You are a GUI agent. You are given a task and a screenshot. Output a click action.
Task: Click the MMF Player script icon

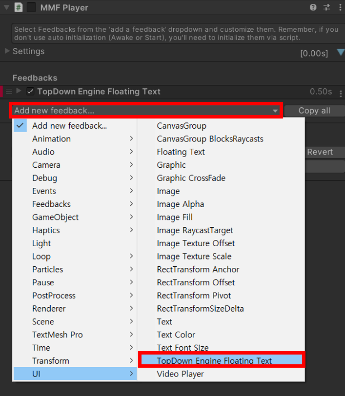[19, 7]
